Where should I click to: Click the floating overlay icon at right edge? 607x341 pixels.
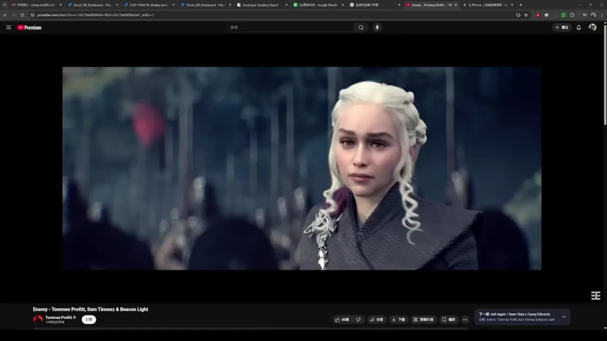click(596, 296)
